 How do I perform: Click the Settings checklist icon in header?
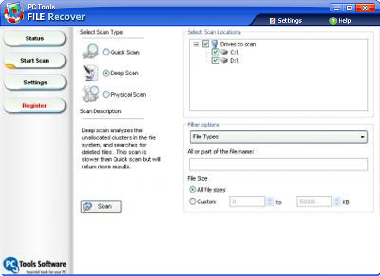click(x=272, y=21)
